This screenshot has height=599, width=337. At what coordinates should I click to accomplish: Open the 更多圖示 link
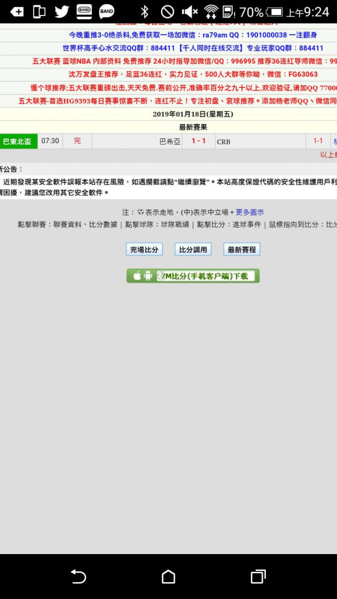point(250,213)
